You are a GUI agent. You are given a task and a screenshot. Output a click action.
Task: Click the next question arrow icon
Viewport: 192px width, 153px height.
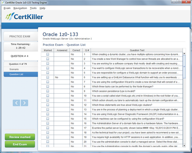(25, 103)
